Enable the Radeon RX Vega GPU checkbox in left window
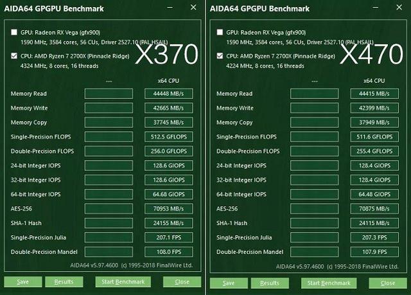The width and height of the screenshot is (411, 295). point(15,32)
